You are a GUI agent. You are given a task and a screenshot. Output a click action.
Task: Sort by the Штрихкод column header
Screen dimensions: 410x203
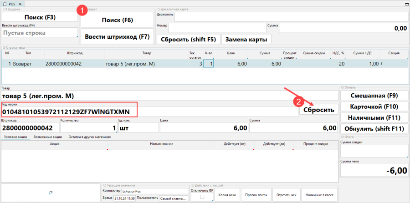74,53
